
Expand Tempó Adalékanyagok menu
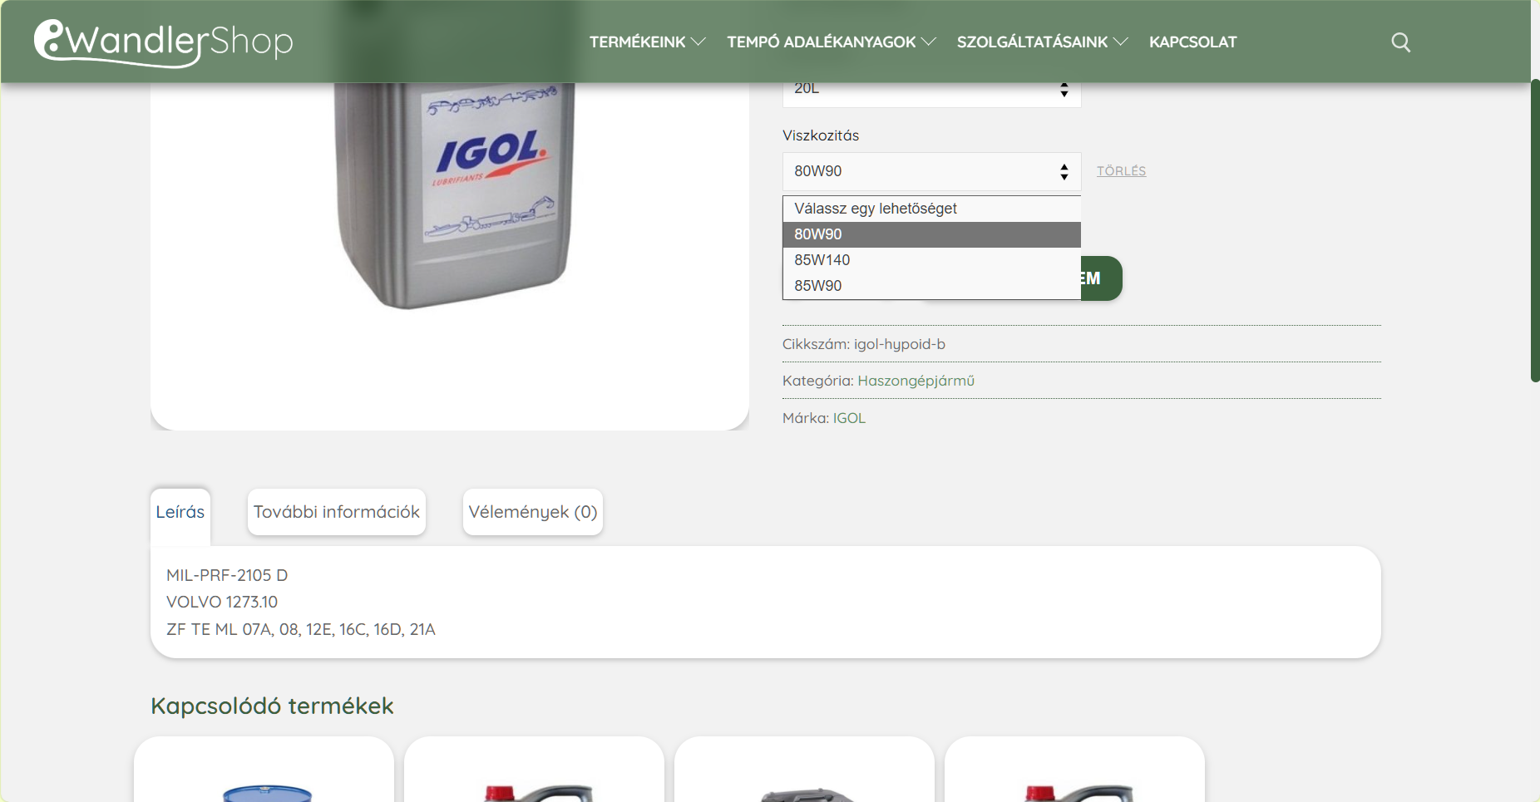(x=832, y=42)
